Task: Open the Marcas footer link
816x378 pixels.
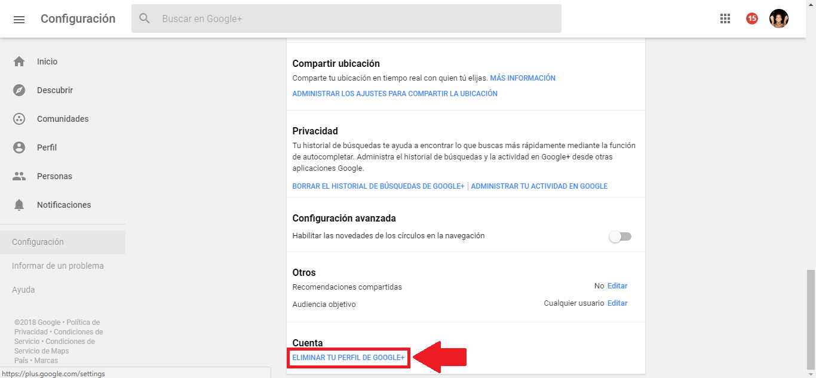Action: (x=46, y=361)
